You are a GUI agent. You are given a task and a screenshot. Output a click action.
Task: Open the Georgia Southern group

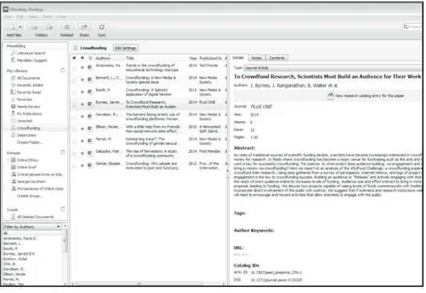click(31, 181)
